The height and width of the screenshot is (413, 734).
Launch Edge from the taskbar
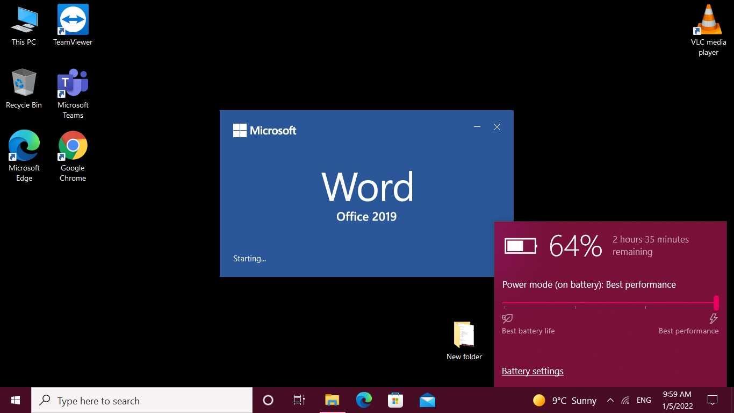[x=364, y=400]
